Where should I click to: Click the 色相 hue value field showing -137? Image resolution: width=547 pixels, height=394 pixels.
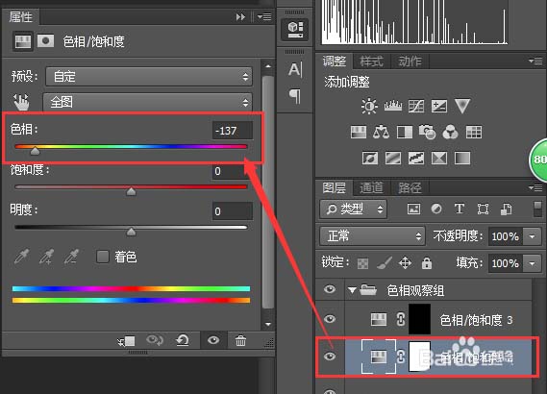[233, 131]
